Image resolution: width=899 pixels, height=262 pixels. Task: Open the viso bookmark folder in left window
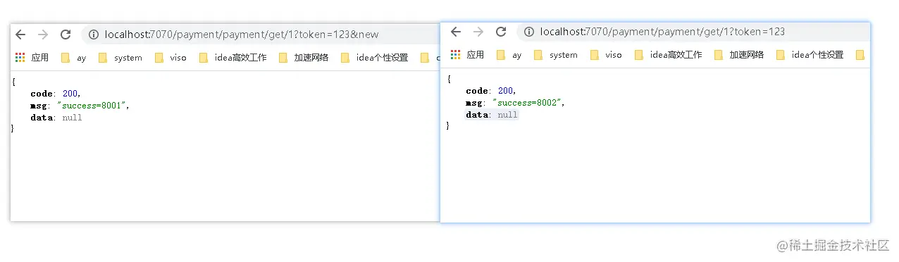(x=170, y=58)
